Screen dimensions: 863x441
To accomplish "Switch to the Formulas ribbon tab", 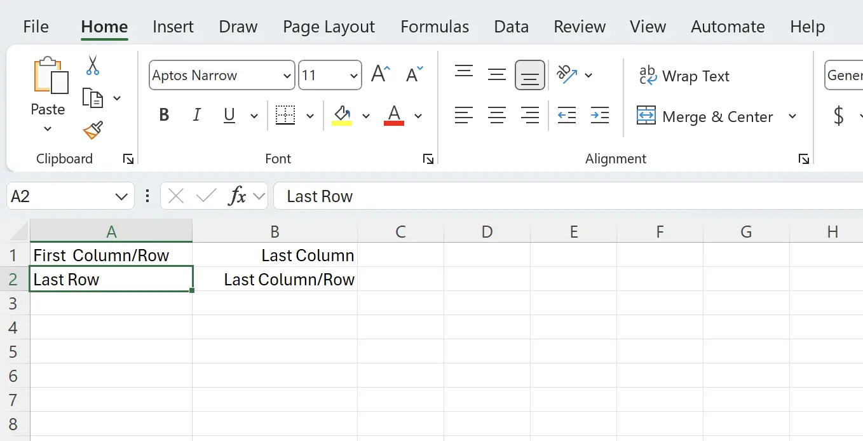I will click(x=435, y=27).
